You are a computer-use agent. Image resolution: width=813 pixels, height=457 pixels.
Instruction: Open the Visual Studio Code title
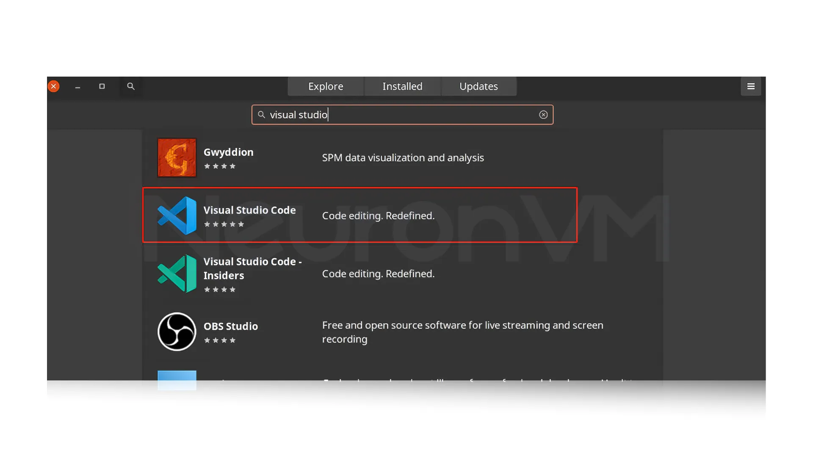[249, 210]
